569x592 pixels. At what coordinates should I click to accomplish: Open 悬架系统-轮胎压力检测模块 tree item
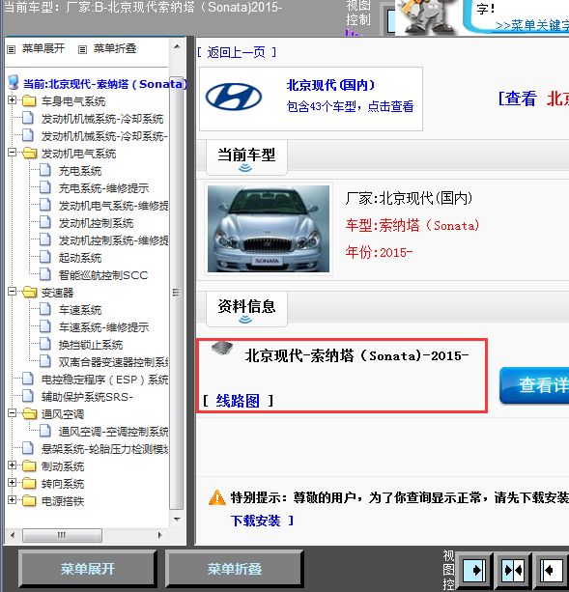[x=104, y=448]
